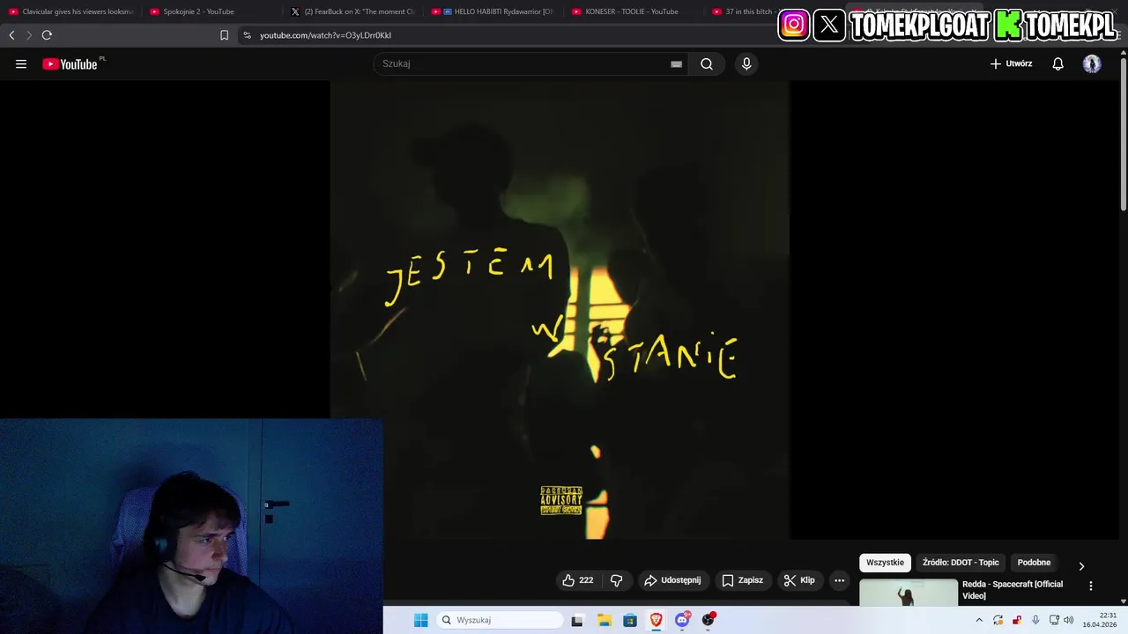Viewport: 1128px width, 634px height.
Task: Click the browser address bar URL
Action: point(325,35)
